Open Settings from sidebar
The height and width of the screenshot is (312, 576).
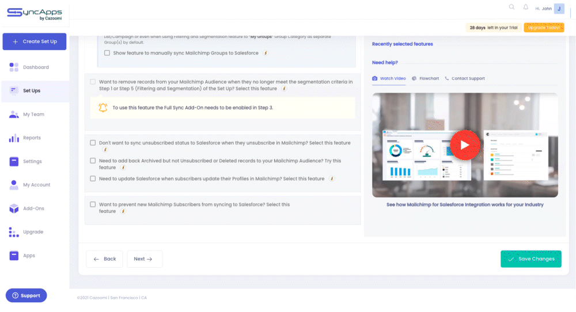point(32,161)
